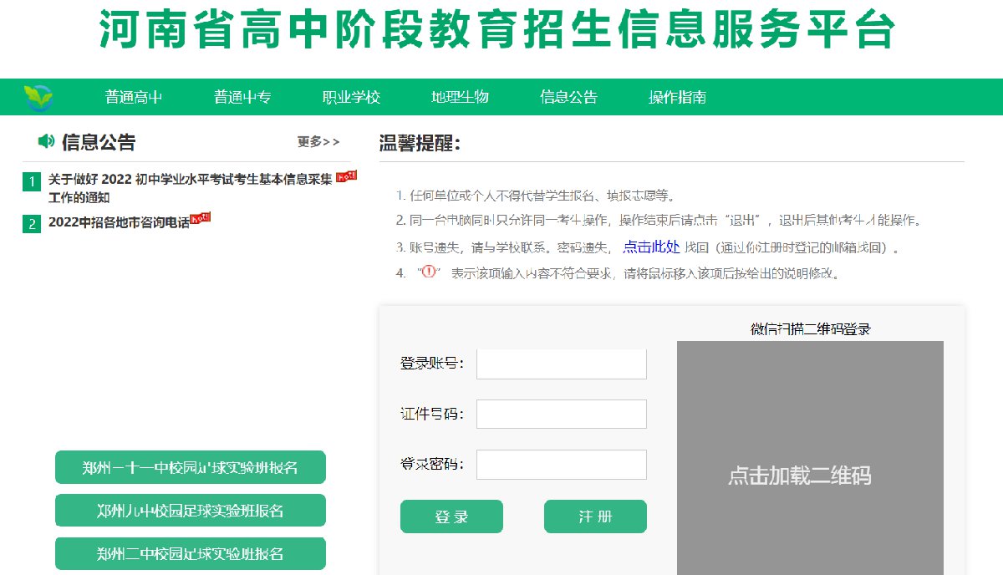Click the HOT badge next to 咨询电话

click(200, 218)
